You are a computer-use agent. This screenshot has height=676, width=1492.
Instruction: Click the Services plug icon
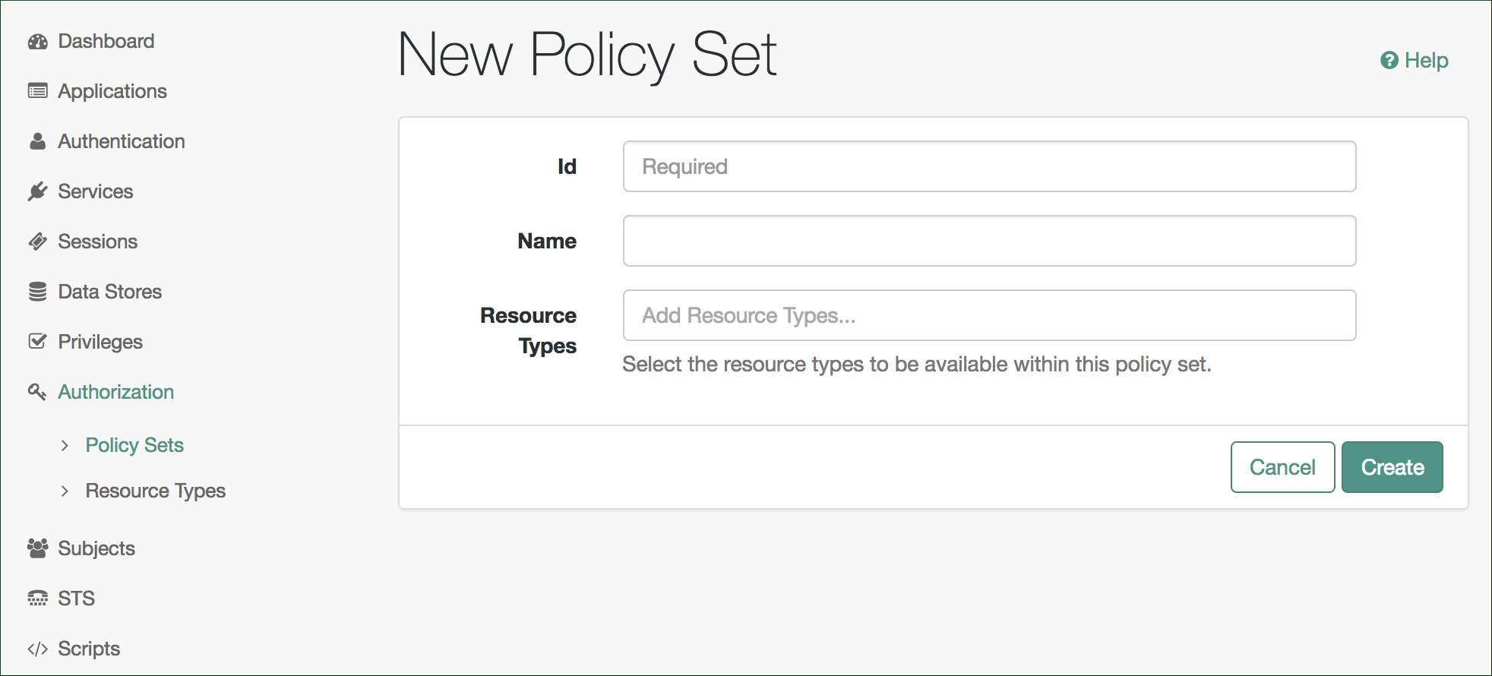tap(37, 191)
